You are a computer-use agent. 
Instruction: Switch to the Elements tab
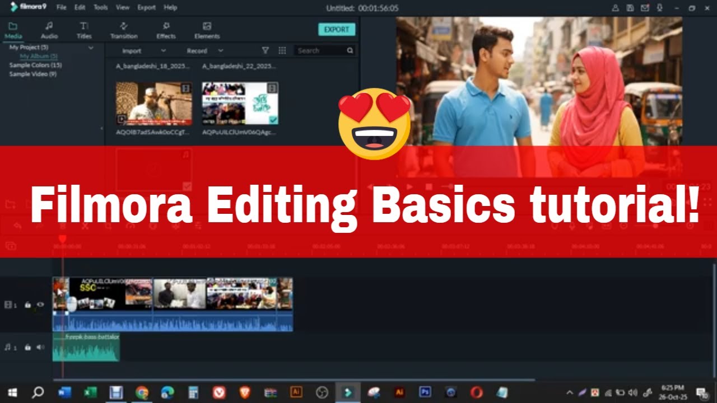(x=207, y=30)
